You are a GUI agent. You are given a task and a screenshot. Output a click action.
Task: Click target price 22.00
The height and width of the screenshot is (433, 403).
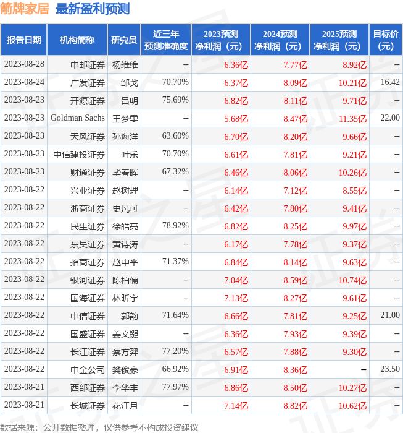[390, 118]
